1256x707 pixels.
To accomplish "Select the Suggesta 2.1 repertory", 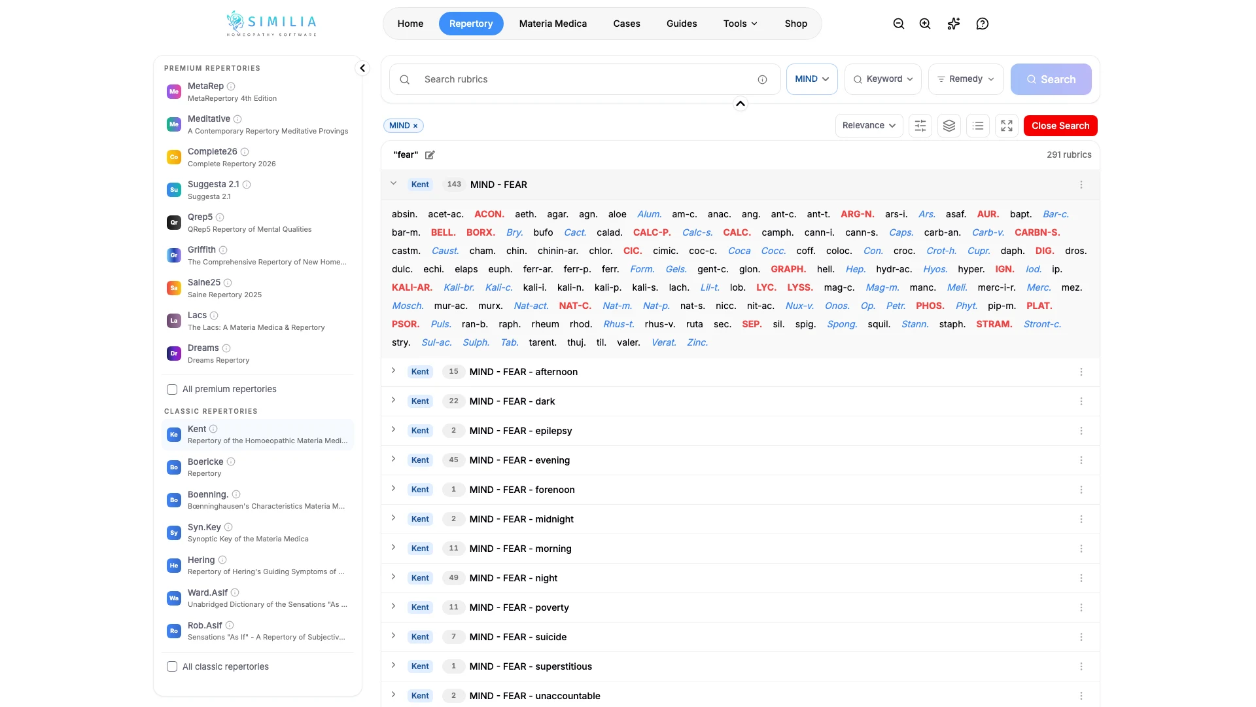I will (258, 190).
